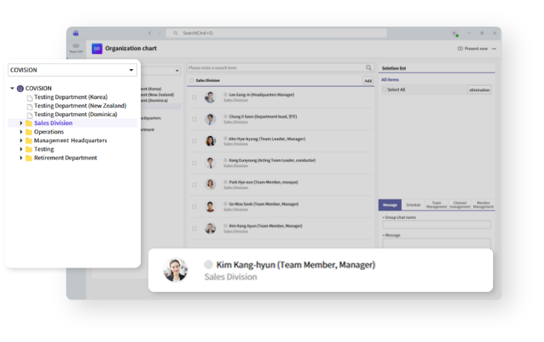Check the Sales Division header checkbox
This screenshot has width=544, height=342.
point(192,80)
